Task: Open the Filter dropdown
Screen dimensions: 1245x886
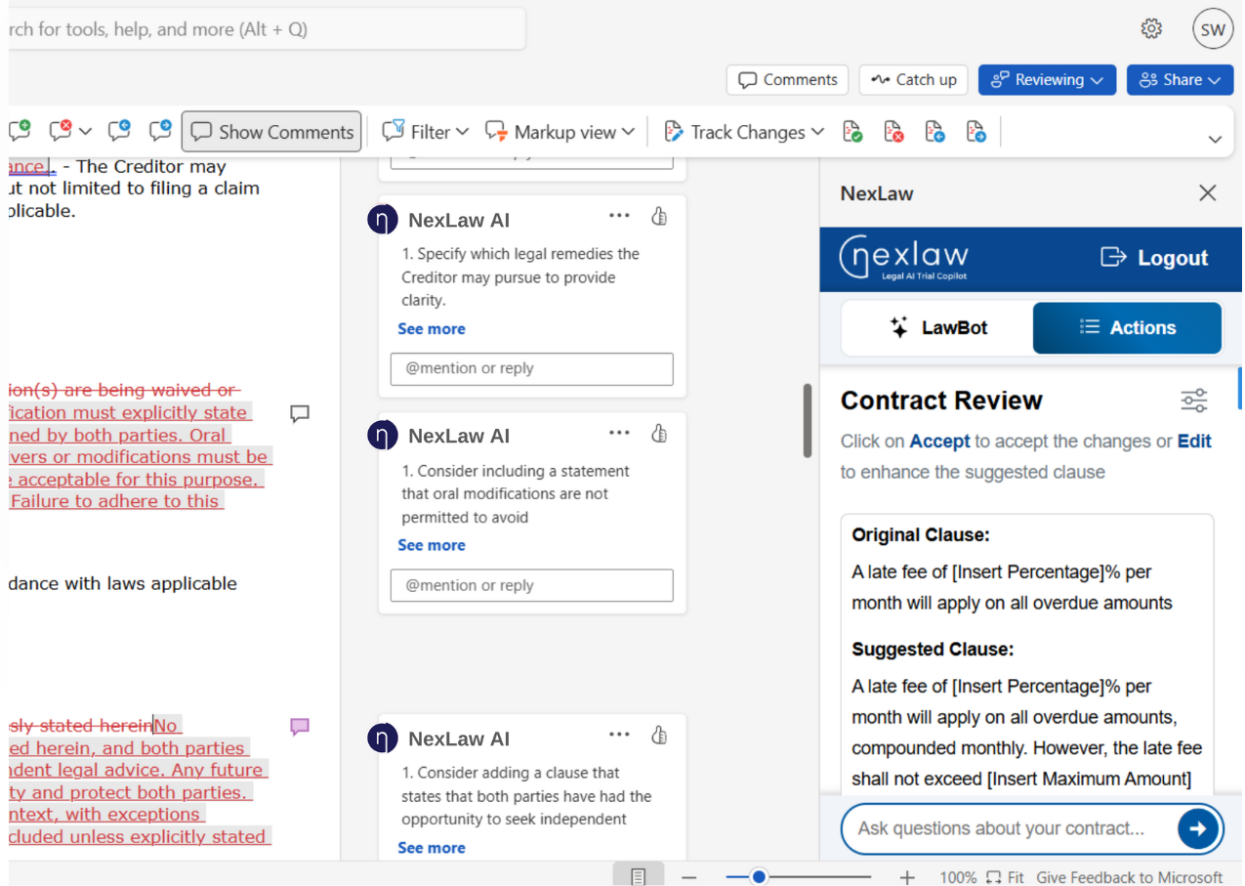Action: [x=426, y=132]
